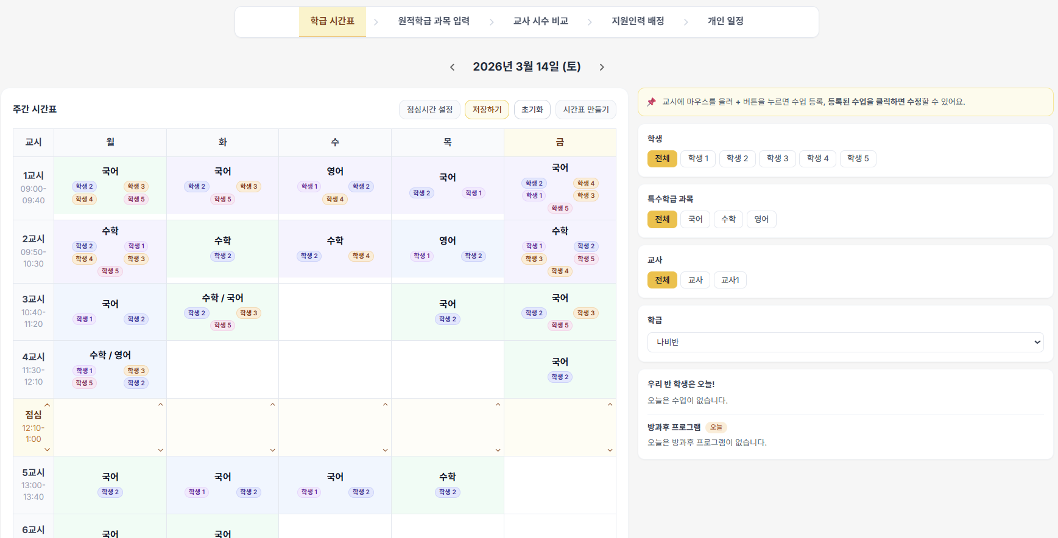The width and height of the screenshot is (1058, 538).
Task: Go to the next date
Action: click(602, 67)
